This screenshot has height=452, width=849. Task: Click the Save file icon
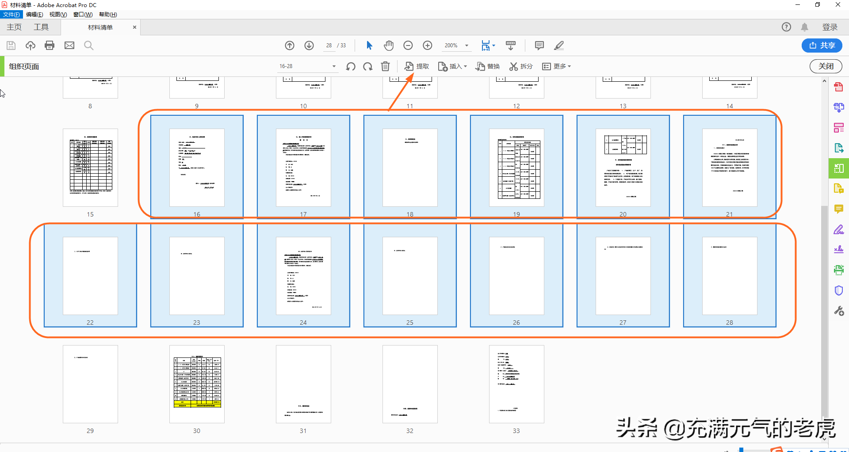tap(11, 46)
